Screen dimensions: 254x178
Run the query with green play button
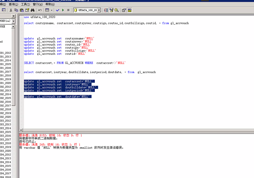[63, 10]
